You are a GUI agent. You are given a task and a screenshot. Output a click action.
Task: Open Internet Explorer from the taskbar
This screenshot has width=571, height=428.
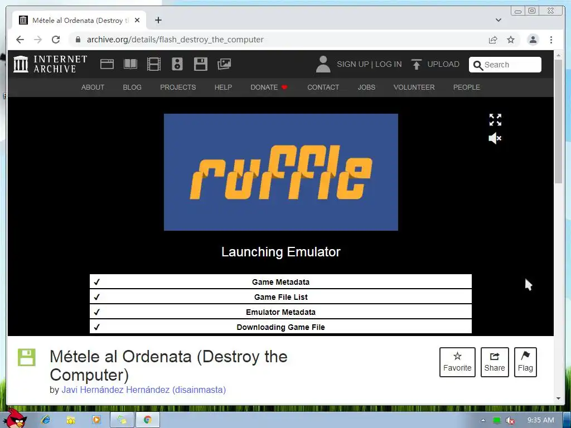(x=46, y=420)
